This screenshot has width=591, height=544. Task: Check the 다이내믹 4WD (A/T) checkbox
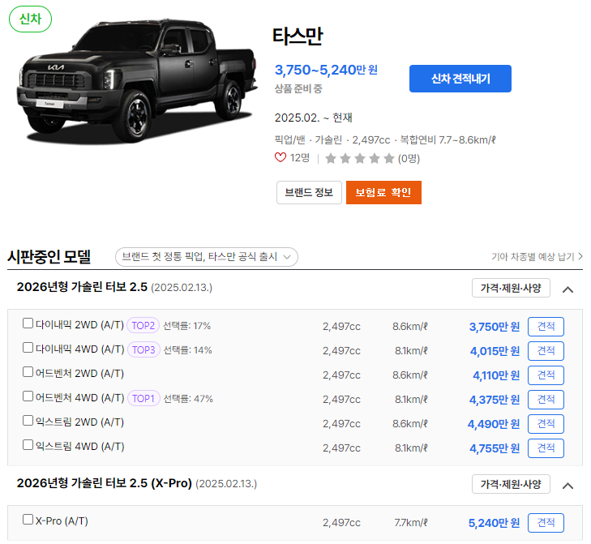click(x=28, y=348)
